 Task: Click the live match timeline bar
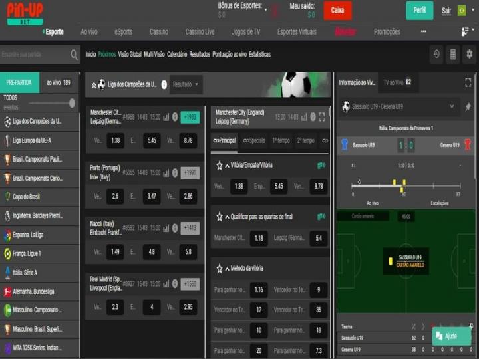point(406,185)
